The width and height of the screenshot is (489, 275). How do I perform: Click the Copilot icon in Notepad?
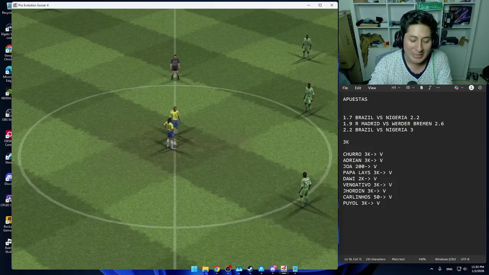(457, 88)
